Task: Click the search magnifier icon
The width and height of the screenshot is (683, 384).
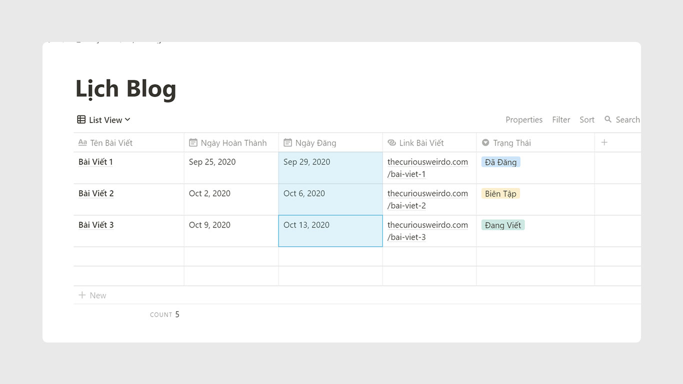Action: coord(608,119)
